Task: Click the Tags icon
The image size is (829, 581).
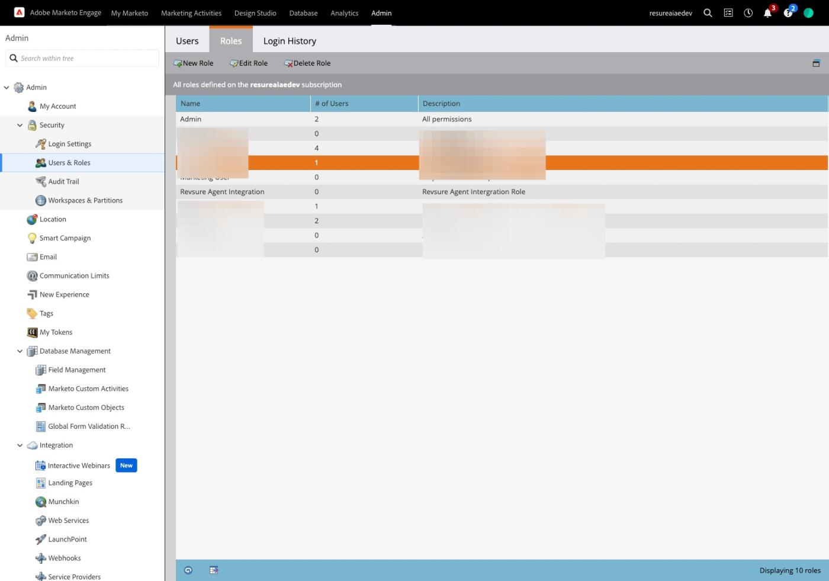Action: tap(32, 313)
